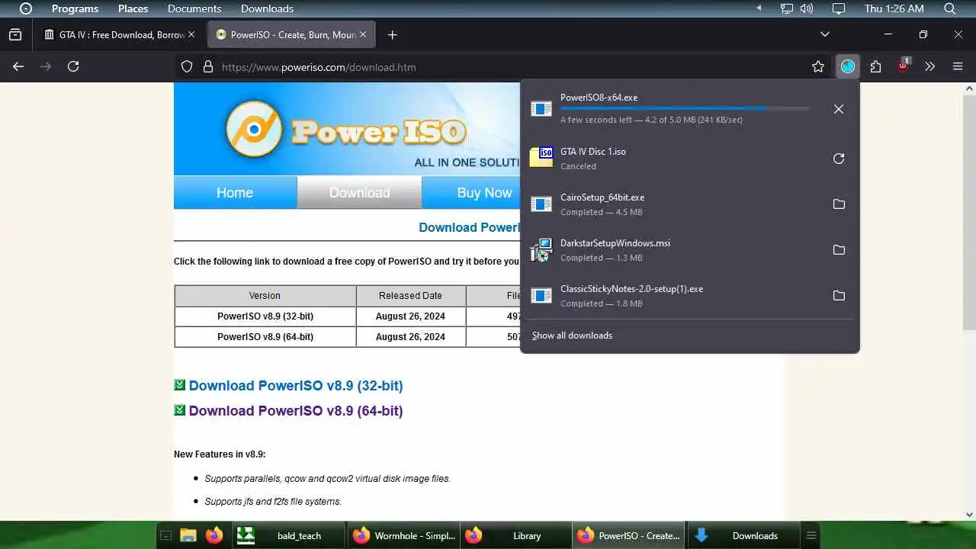
Task: Retry the canceled GTA IV Disc 1.iso download
Action: [839, 159]
